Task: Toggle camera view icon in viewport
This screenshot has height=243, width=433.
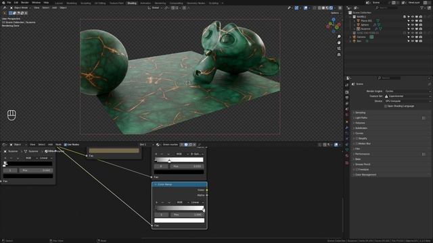Action: 339,49
